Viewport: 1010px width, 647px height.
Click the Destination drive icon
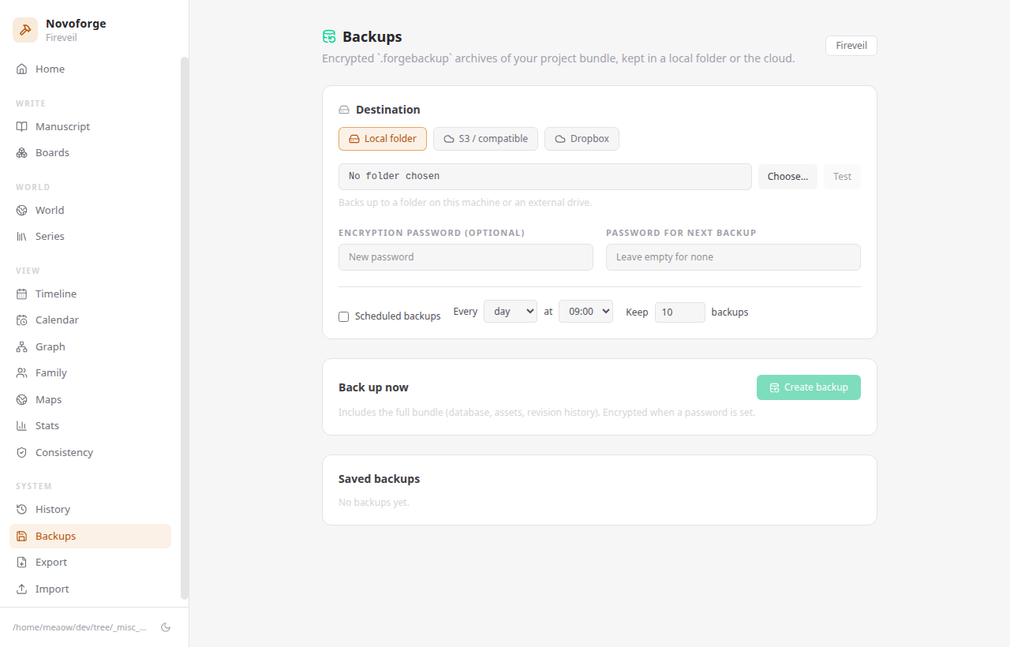coord(344,110)
